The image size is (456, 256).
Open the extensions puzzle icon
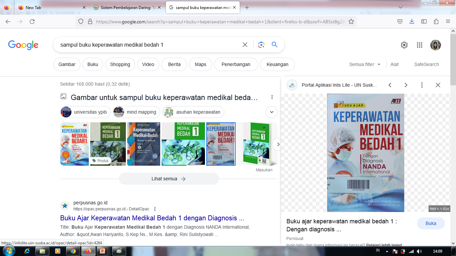[436, 21]
